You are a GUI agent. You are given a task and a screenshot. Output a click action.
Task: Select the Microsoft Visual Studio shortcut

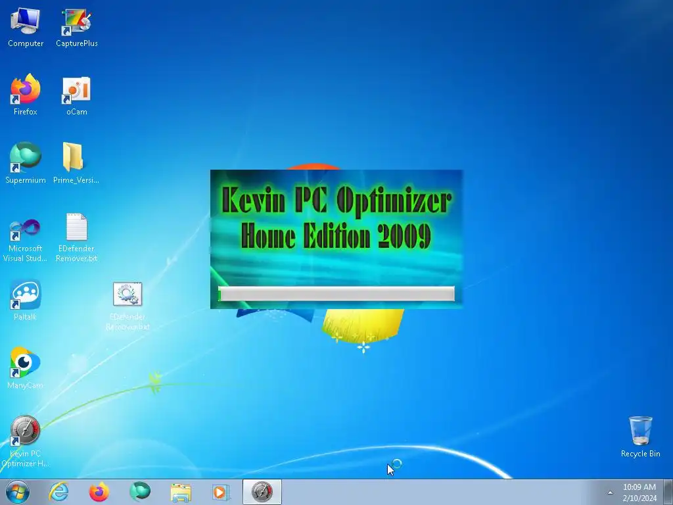pyautogui.click(x=26, y=239)
